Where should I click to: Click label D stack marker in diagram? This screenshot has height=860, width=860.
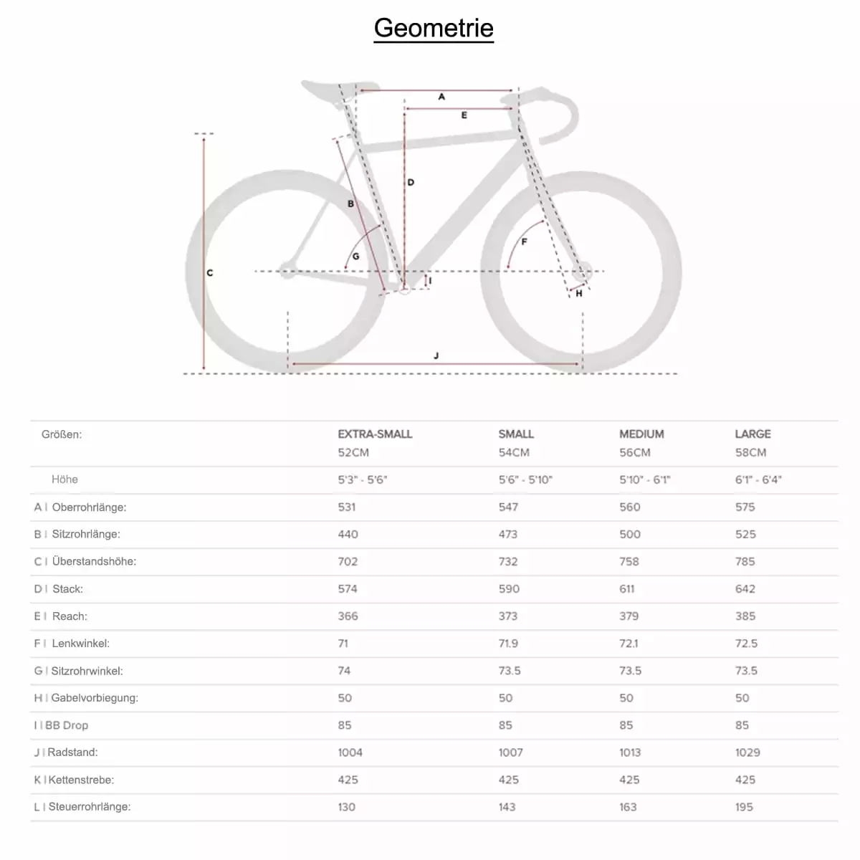(411, 183)
